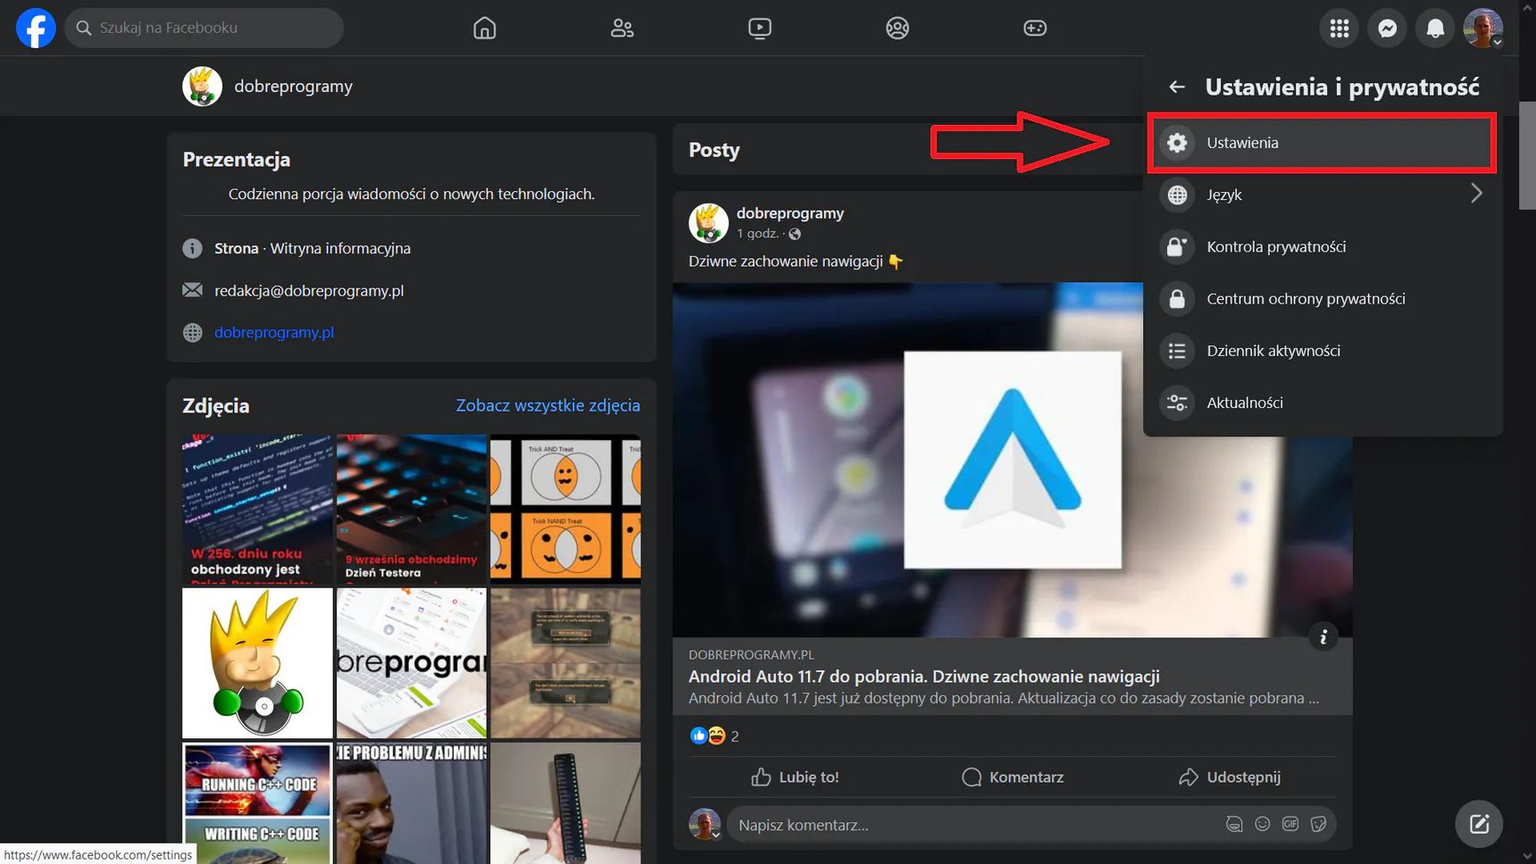Open the Friends icon in top bar
The height and width of the screenshot is (864, 1536).
[622, 29]
